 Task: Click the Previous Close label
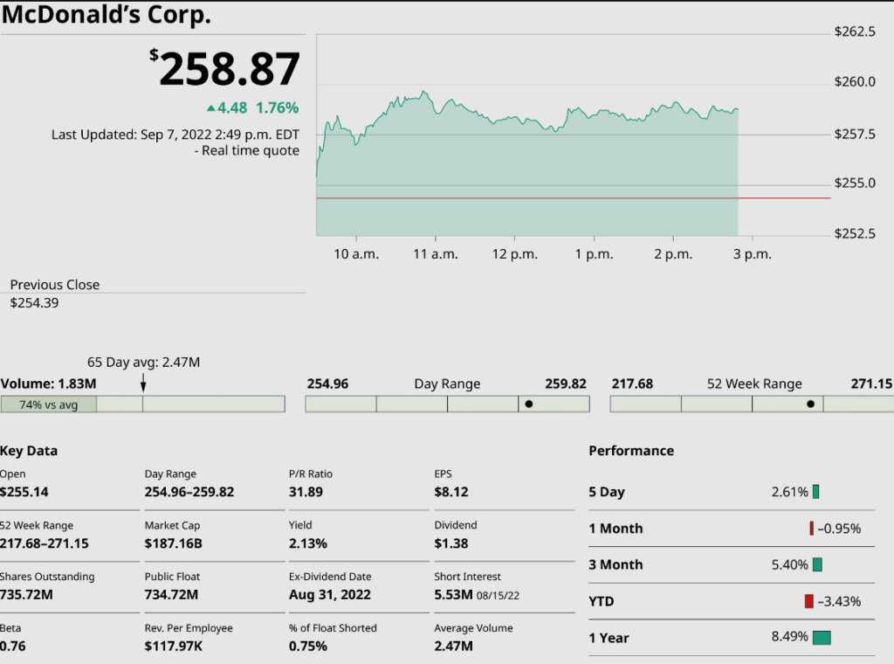(x=55, y=285)
